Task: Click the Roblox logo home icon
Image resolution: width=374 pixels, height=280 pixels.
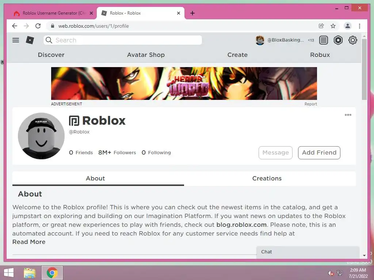Action: tap(30, 40)
